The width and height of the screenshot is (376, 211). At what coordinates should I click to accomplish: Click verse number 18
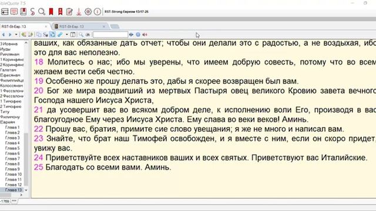pyautogui.click(x=39, y=62)
